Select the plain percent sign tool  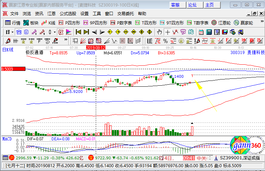165,41
